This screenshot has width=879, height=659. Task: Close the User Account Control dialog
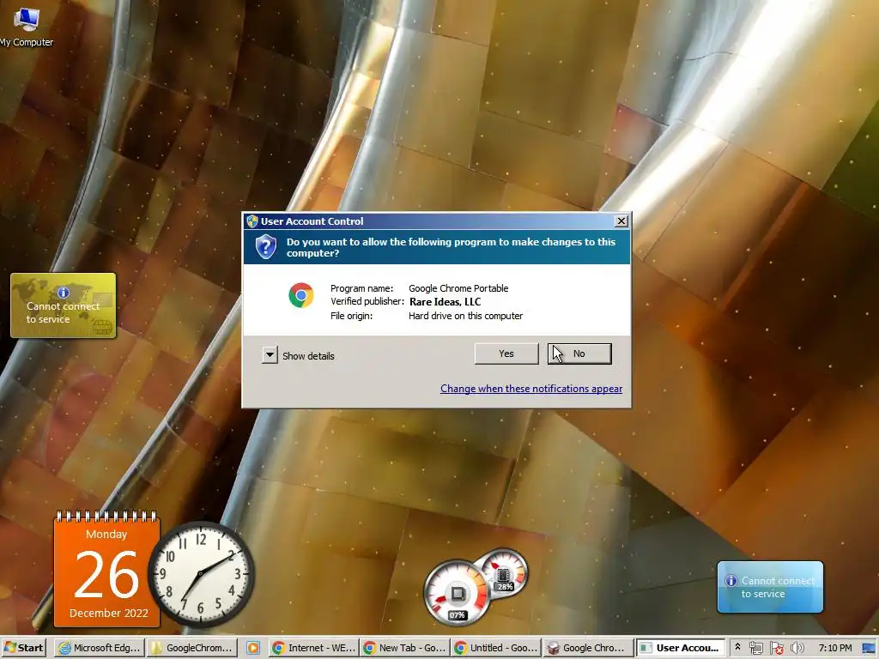621,221
